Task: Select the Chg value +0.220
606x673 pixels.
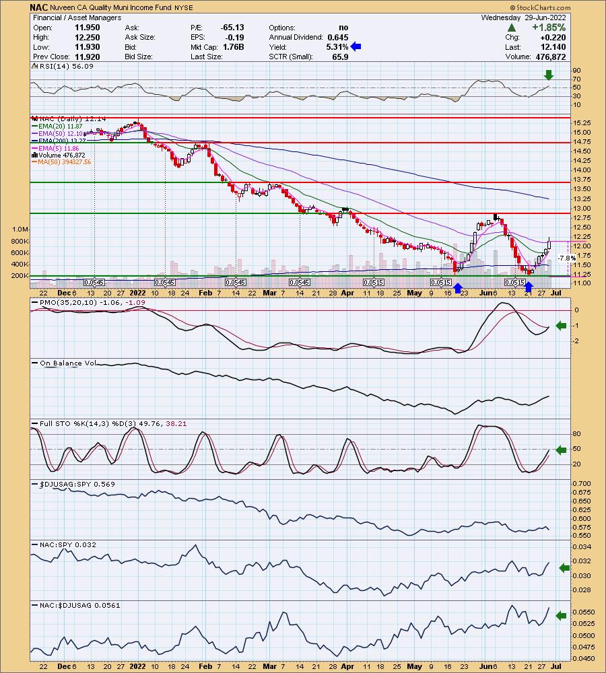Action: point(553,37)
